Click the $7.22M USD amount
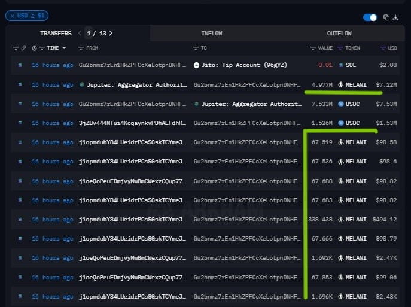411x307 pixels. pyautogui.click(x=386, y=85)
